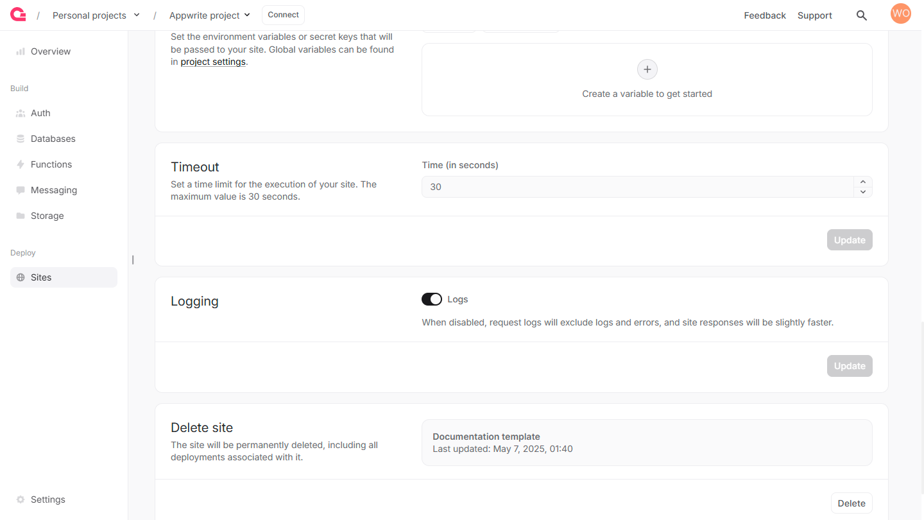The width and height of the screenshot is (924, 520).
Task: Open the WO user avatar menu
Action: click(901, 13)
